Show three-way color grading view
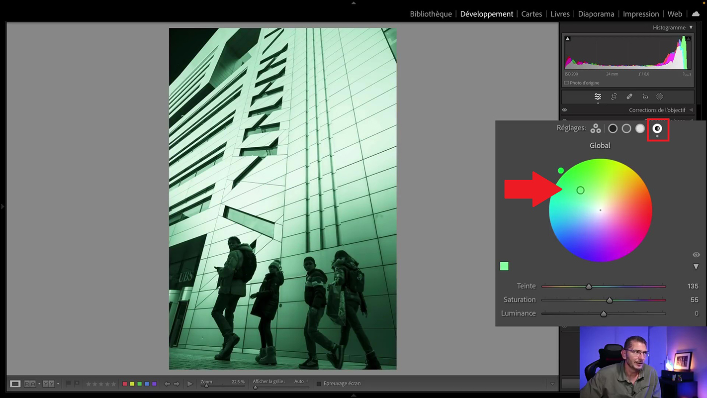Viewport: 707px width, 398px height. pos(595,129)
